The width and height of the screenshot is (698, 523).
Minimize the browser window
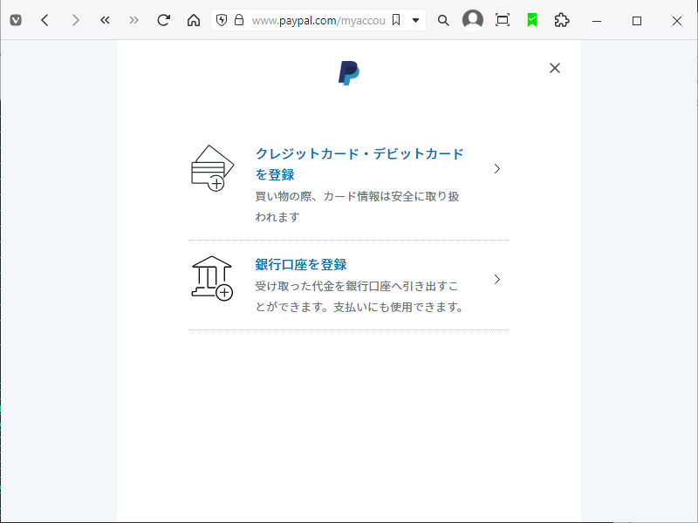597,21
